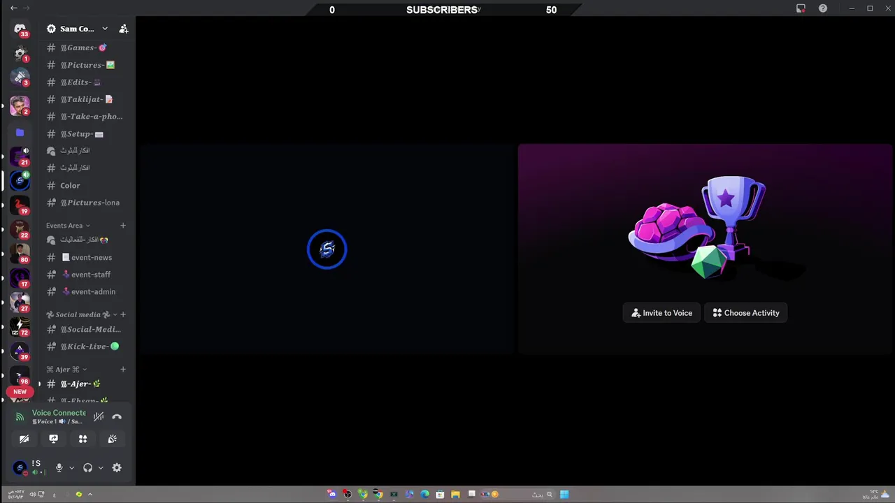This screenshot has height=503, width=895.
Task: Open the event-staff channel
Action: 85,275
